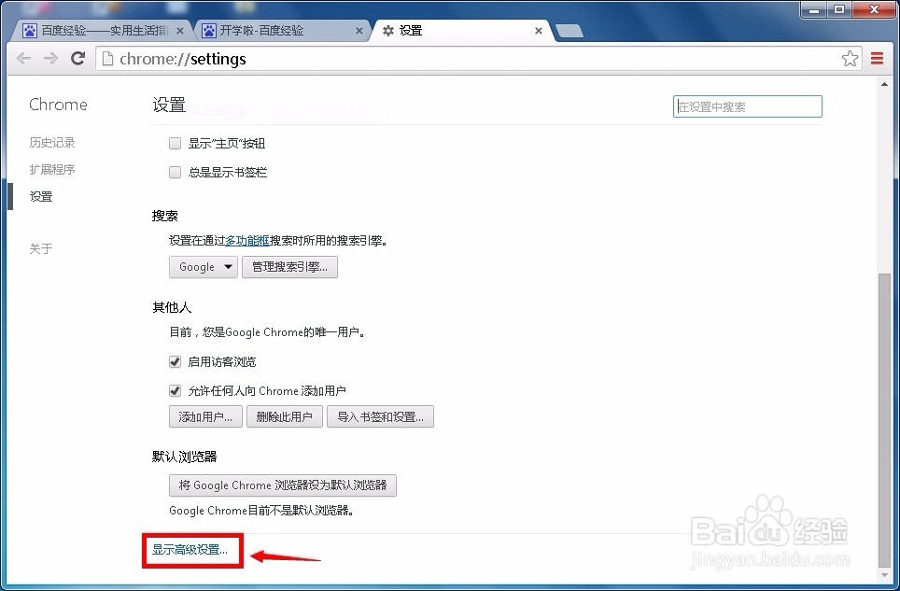
Task: Uncheck 允许任何人向 Chrome 添加用户
Action: pos(176,391)
